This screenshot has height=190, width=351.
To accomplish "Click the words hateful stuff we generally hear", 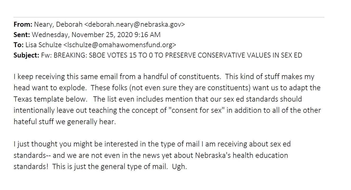I will [65, 122].
